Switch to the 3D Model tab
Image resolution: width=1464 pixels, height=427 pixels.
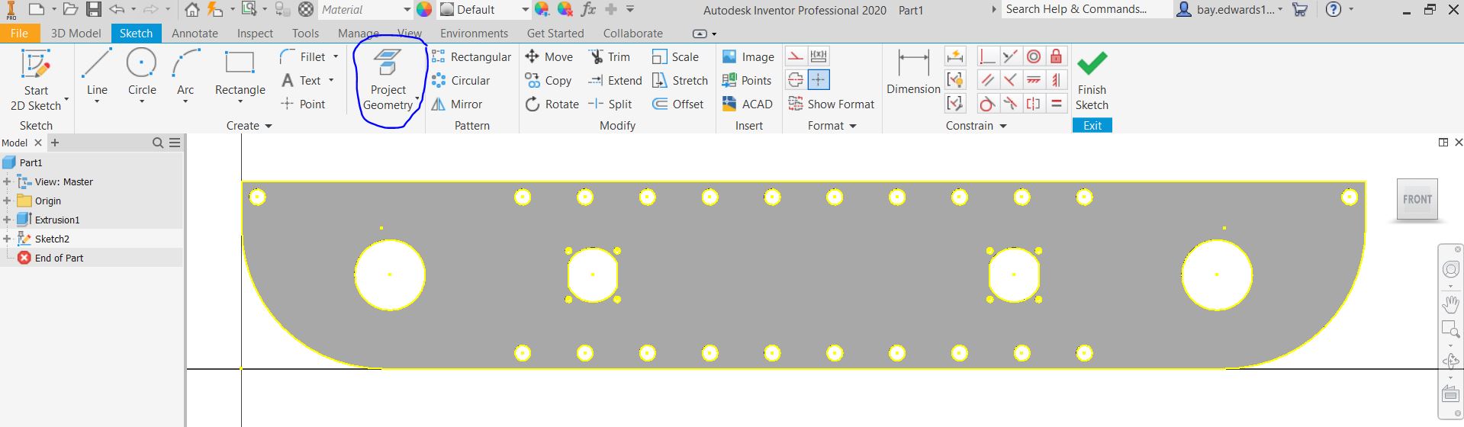pos(76,34)
